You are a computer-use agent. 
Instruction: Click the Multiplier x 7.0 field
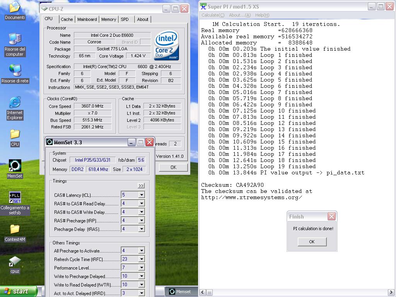pos(92,113)
